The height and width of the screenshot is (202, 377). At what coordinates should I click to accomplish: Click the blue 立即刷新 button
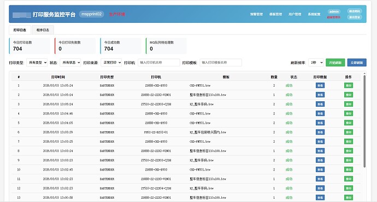[x=357, y=63]
